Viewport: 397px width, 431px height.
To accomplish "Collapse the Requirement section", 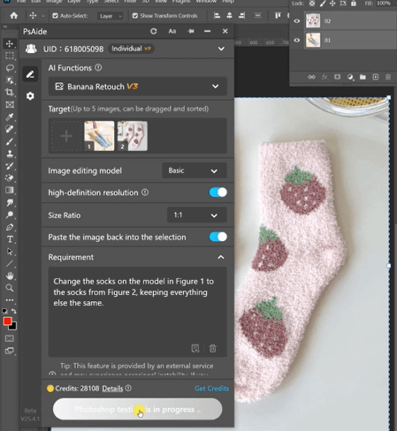I will (x=221, y=257).
